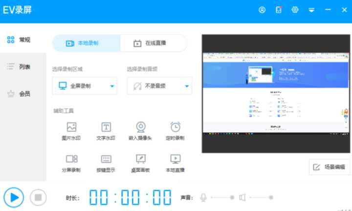
Task: Click the 00:00:00 duration timer
Action: pyautogui.click(x=131, y=197)
